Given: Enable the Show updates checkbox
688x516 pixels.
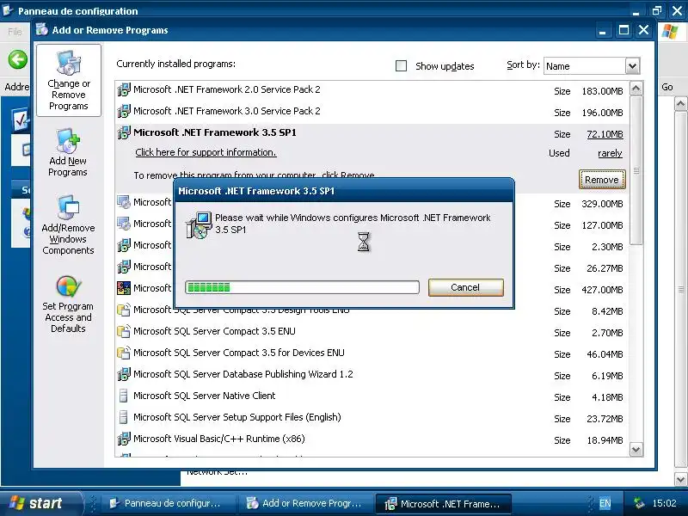Looking at the screenshot, I should click(x=401, y=66).
